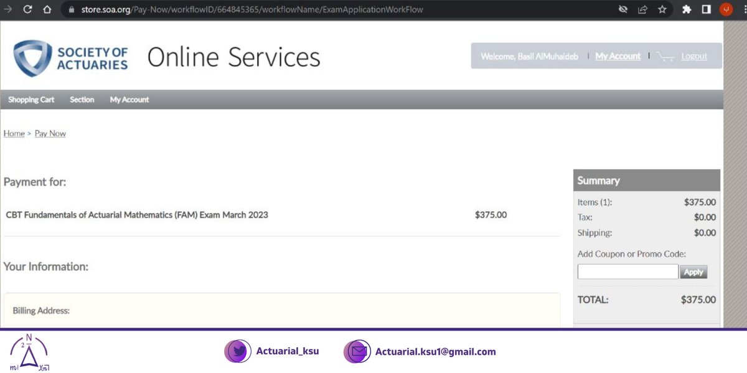Toggle the browser side panel icon
The height and width of the screenshot is (373, 747).
[707, 9]
